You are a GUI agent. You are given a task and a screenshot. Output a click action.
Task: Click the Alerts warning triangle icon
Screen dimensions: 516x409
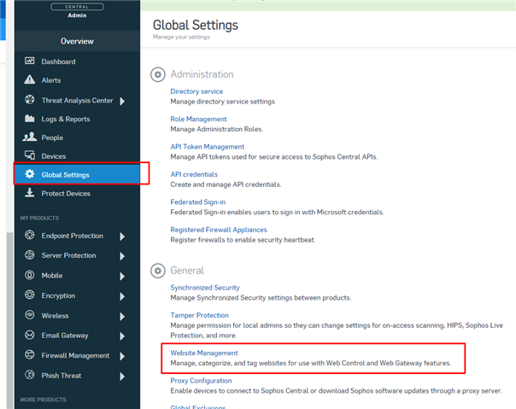coord(30,79)
